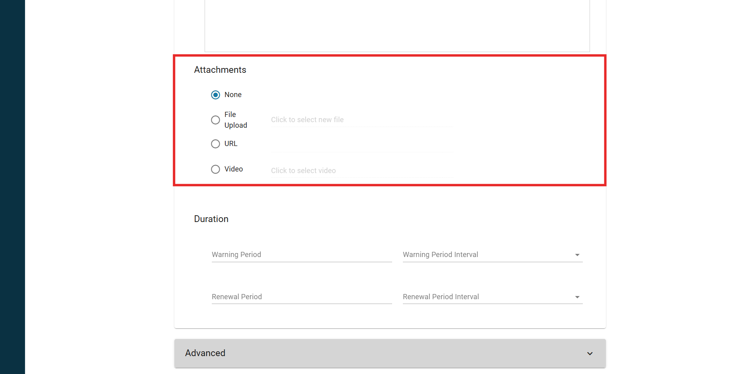This screenshot has width=754, height=374.
Task: Enable the Video attachment radio option
Action: tap(215, 169)
